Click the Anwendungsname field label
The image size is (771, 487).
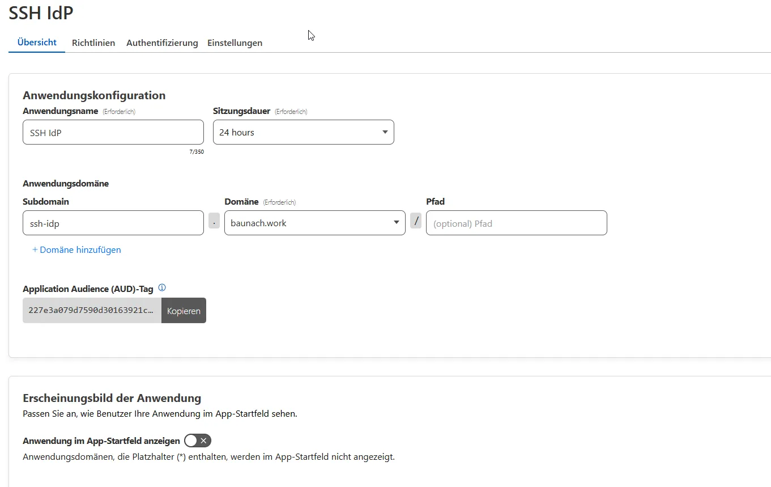60,111
